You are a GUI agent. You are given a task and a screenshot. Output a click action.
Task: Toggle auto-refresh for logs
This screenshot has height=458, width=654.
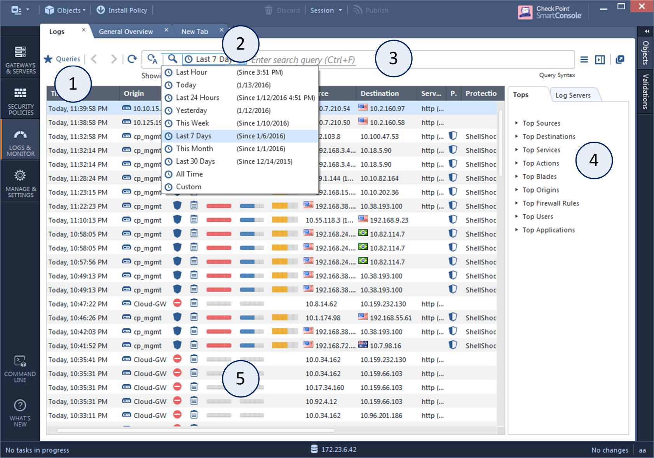tap(153, 59)
